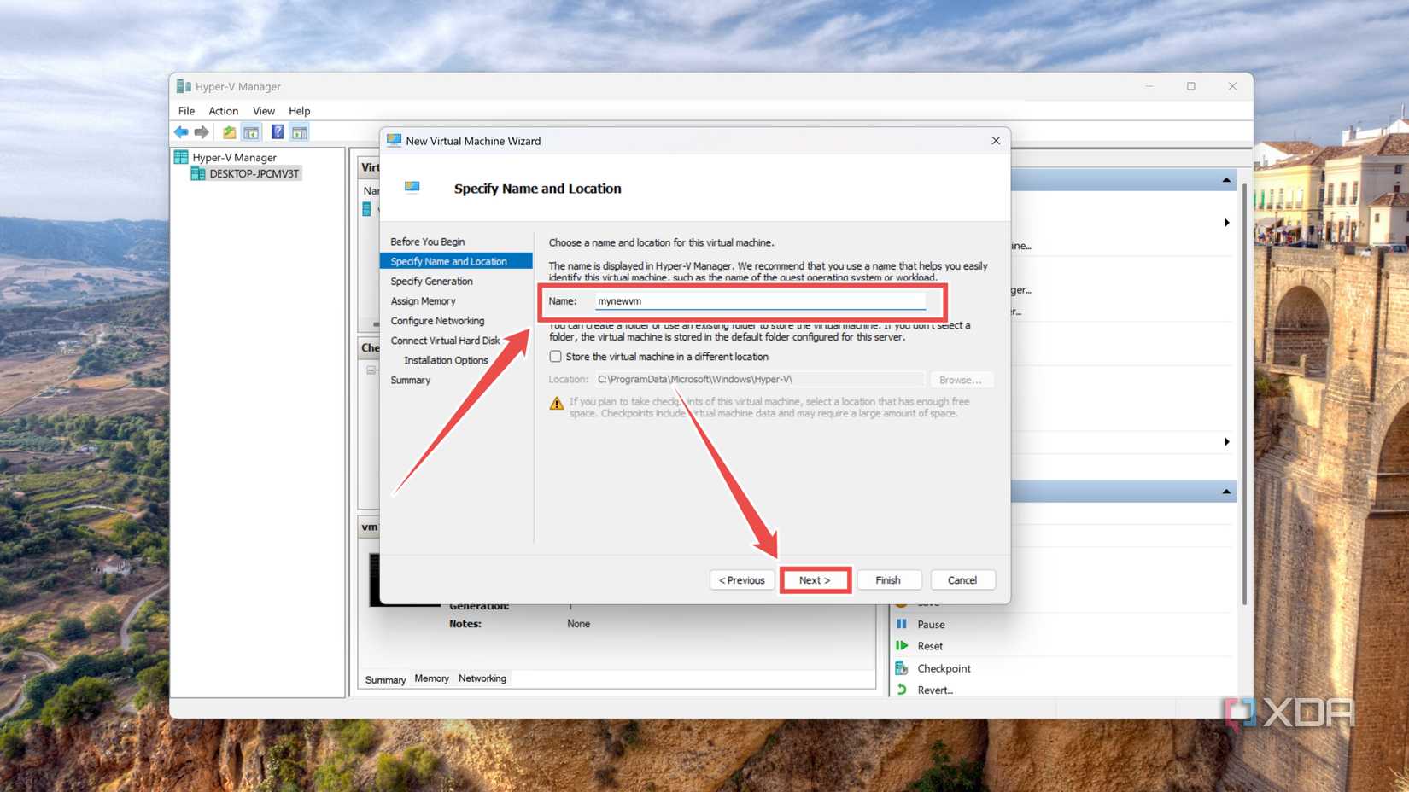The width and height of the screenshot is (1409, 792).
Task: Click the show/hide action pane toolbar icon
Action: pyautogui.click(x=300, y=131)
